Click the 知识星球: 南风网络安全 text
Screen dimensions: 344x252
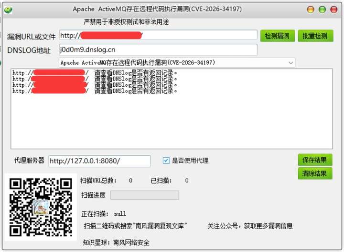click(116, 242)
